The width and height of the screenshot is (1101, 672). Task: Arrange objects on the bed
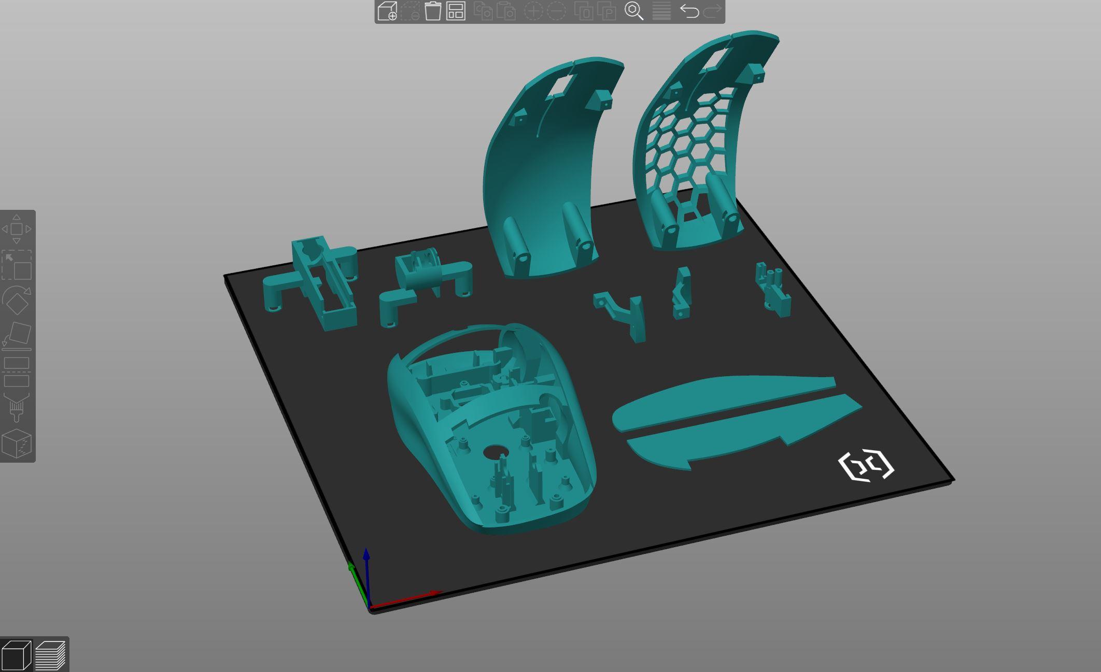click(456, 11)
